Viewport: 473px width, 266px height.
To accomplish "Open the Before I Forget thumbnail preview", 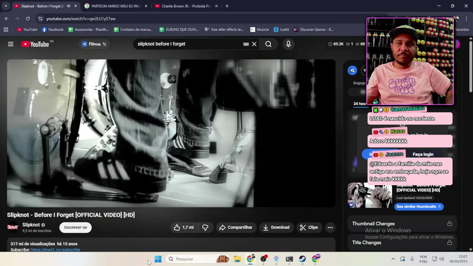I will [370, 195].
